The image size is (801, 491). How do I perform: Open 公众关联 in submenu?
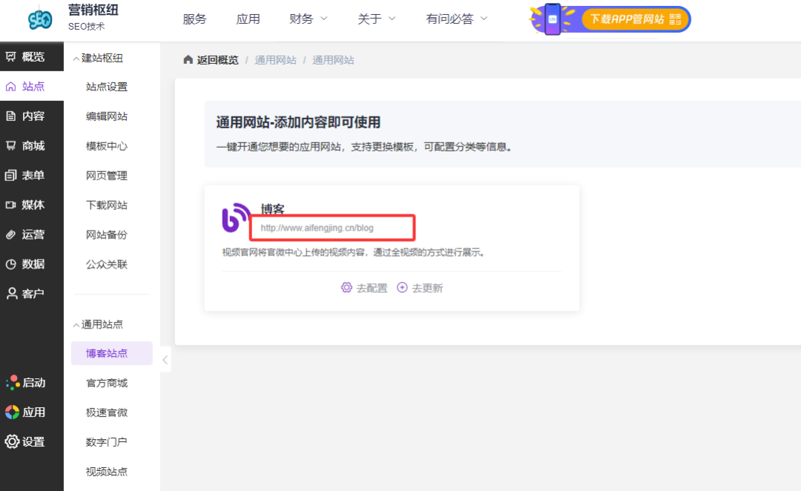[107, 265]
